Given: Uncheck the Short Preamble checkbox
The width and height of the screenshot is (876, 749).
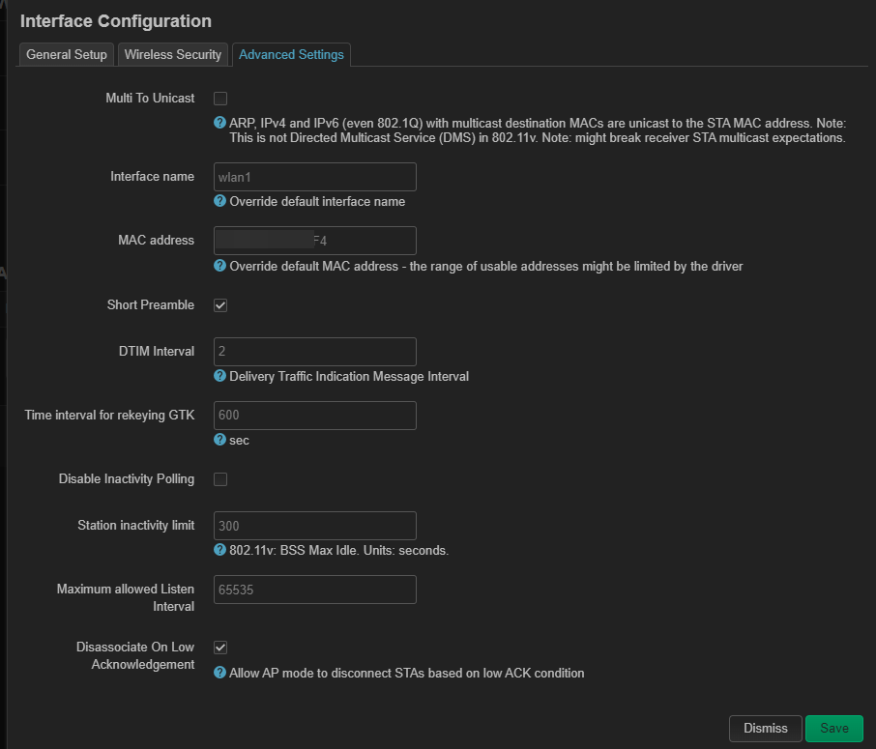Looking at the screenshot, I should click(220, 305).
